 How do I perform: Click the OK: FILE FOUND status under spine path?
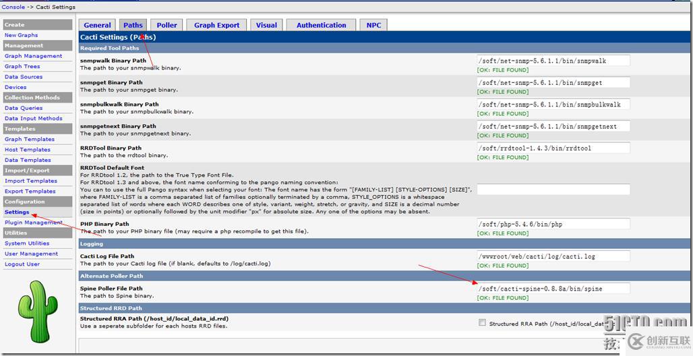(x=502, y=298)
